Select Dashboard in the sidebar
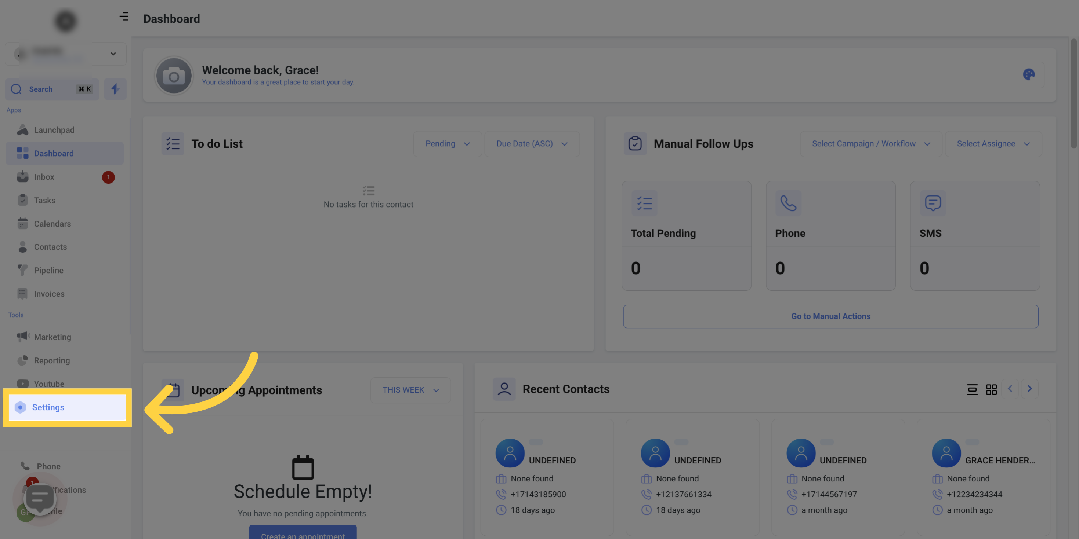The width and height of the screenshot is (1079, 539). [x=65, y=154]
